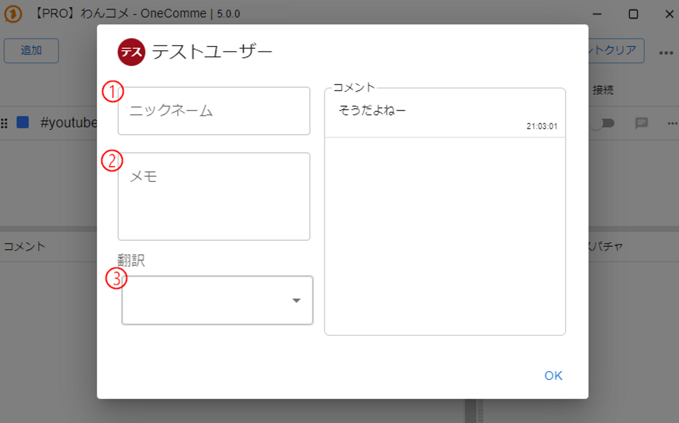Viewport: 679px width, 423px height.
Task: Open the three-dot menu in youtube row
Action: [x=672, y=123]
